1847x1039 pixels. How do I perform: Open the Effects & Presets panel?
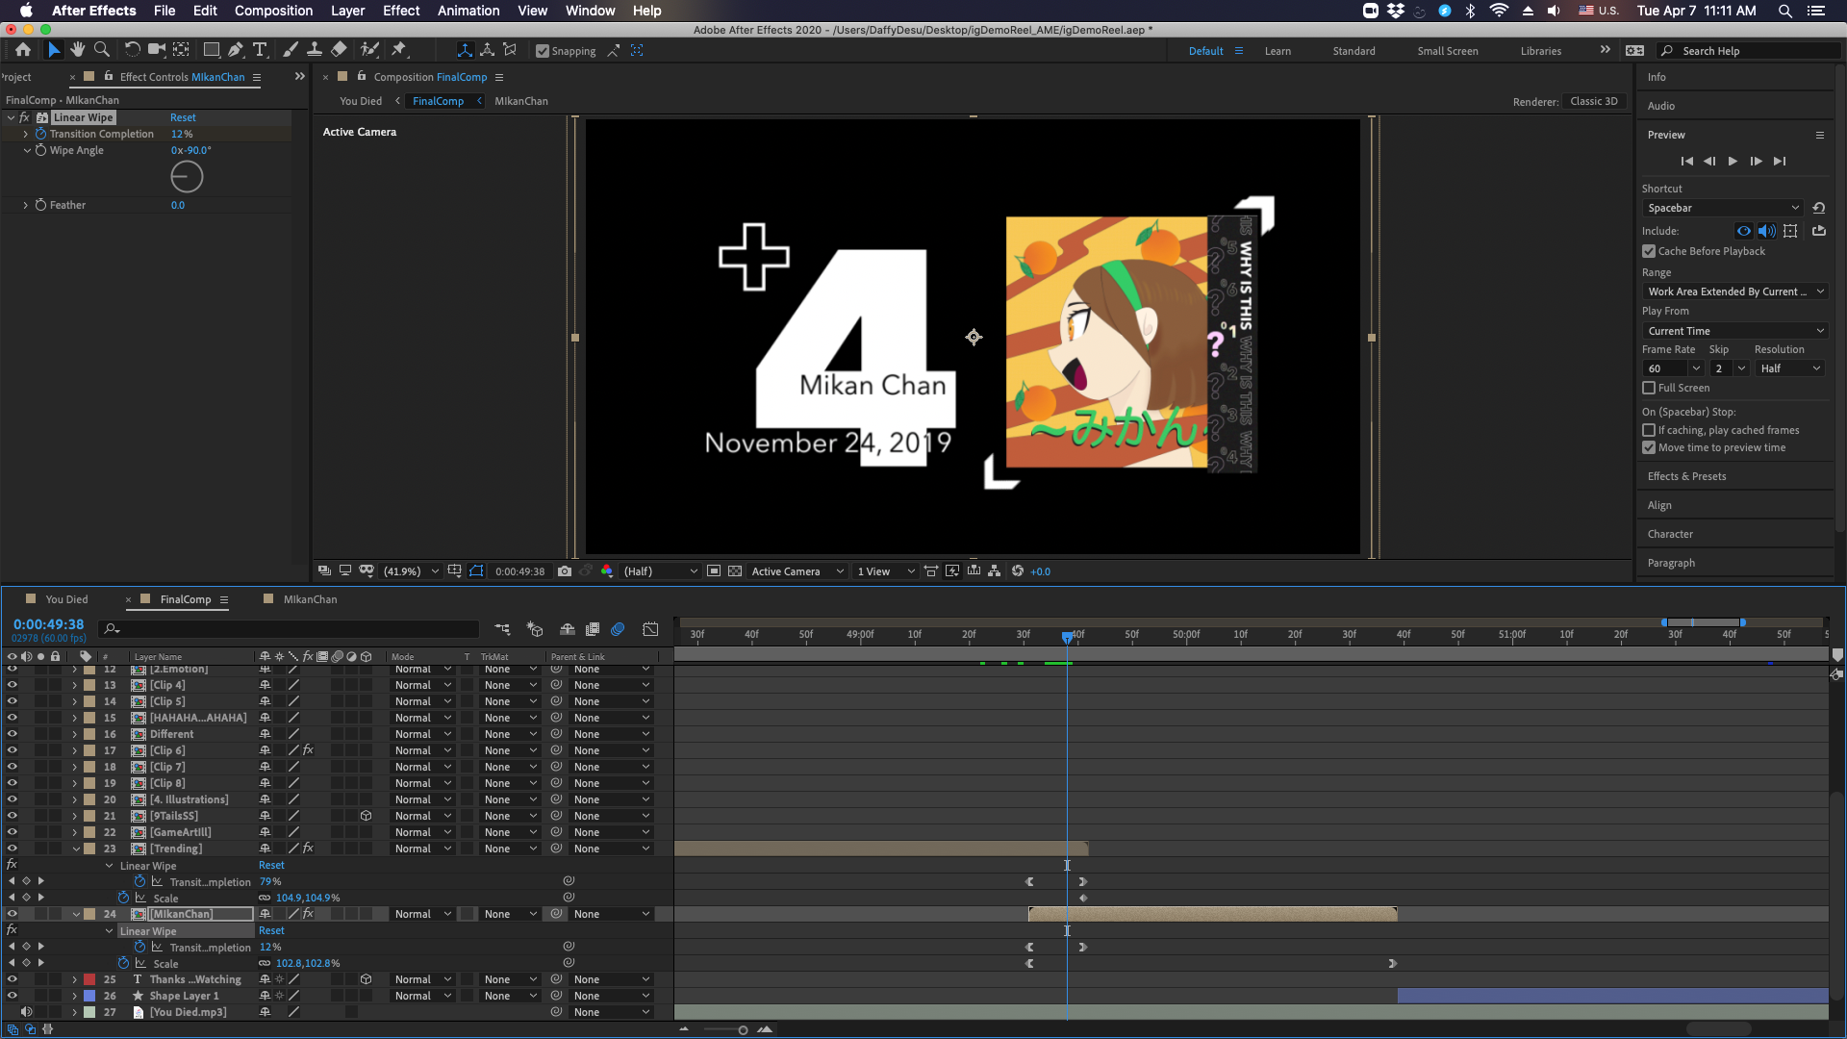[x=1686, y=476]
